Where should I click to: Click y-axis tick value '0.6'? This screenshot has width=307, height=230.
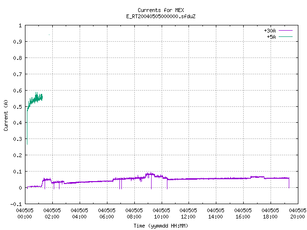point(17,91)
